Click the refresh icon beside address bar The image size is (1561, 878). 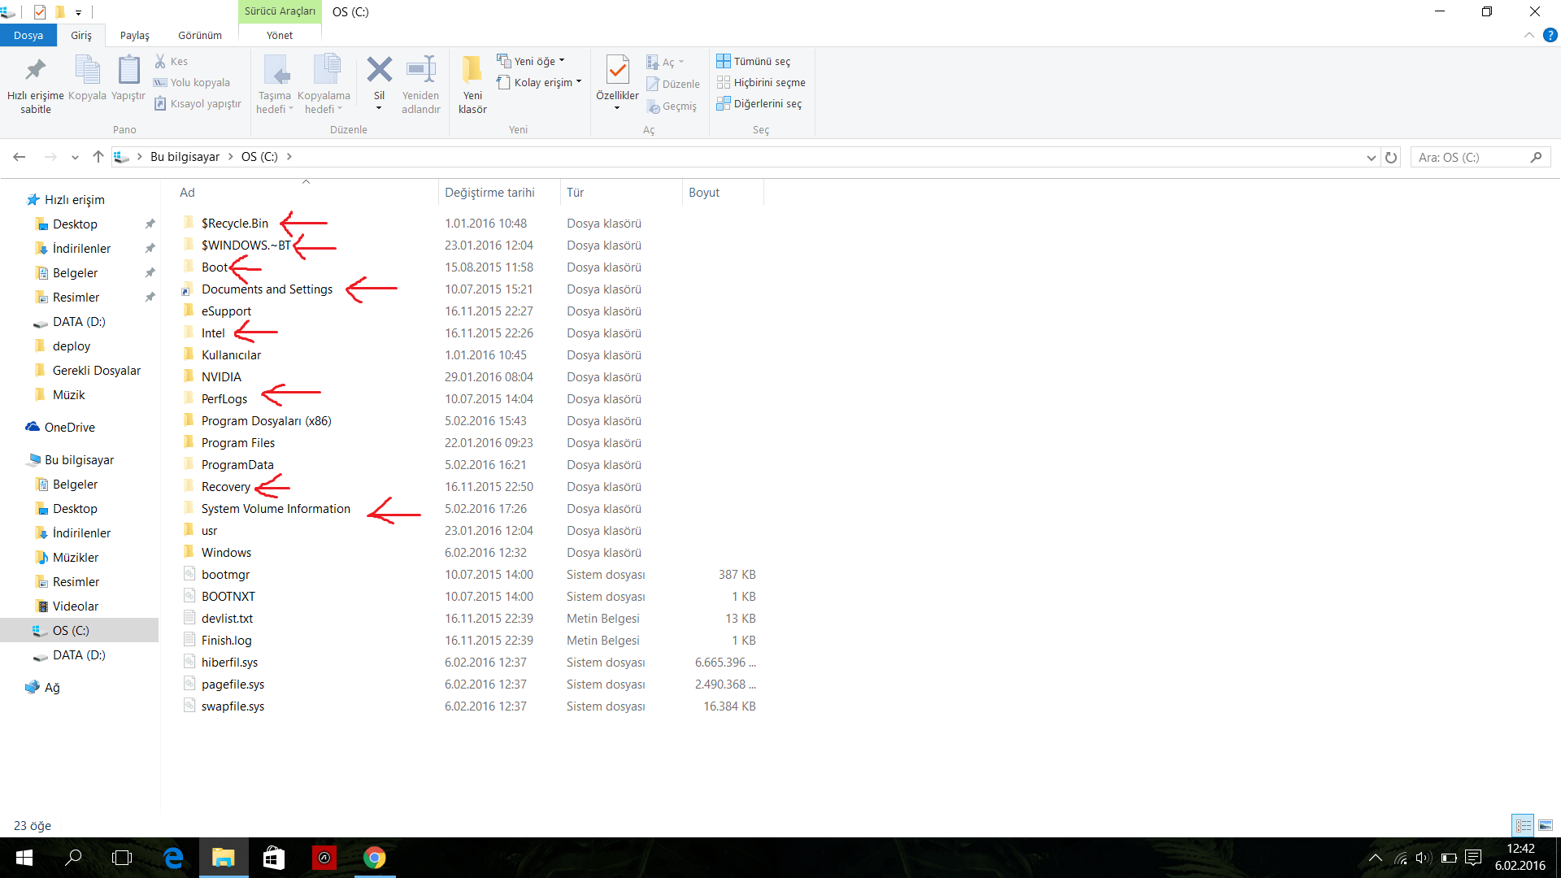coord(1391,157)
